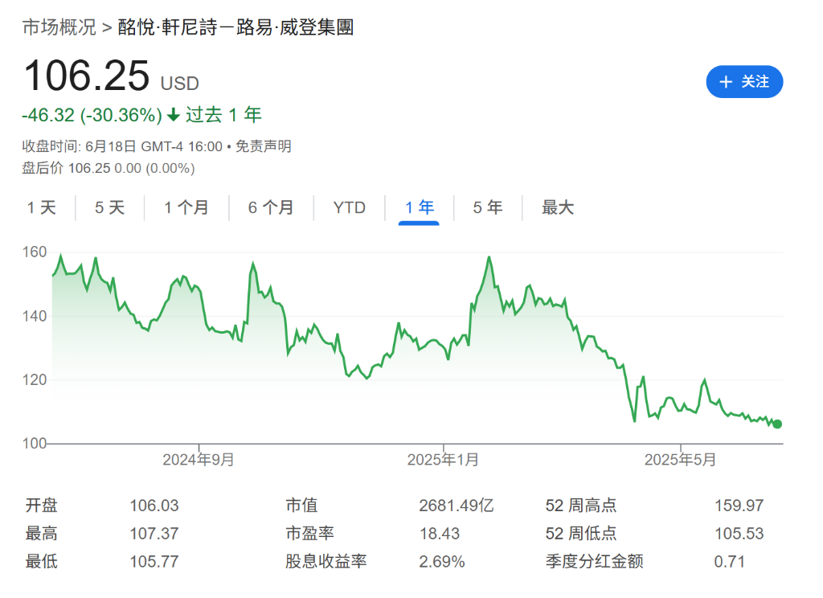This screenshot has height=598, width=823.
Task: Click the 开盘 value 106.03
Action: pos(154,506)
